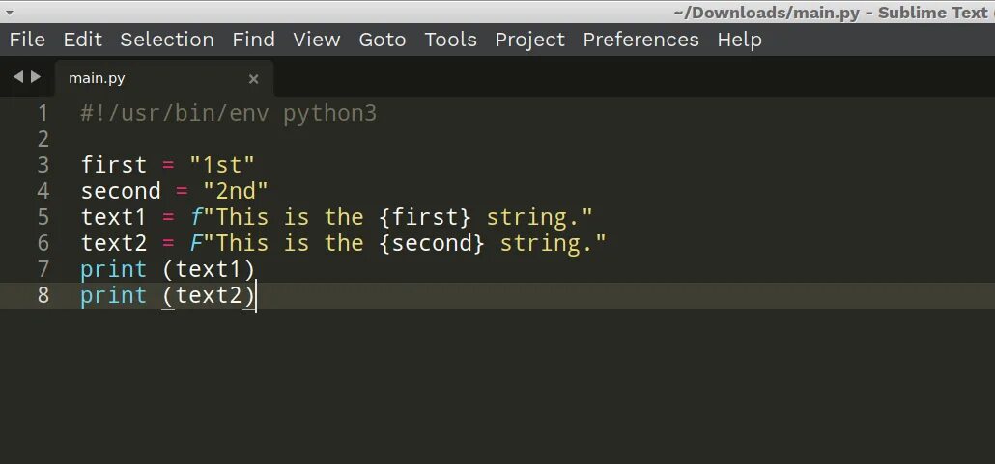Screen dimensions: 995x464
Task: Click the shebang comment on line 1
Action: 228,113
